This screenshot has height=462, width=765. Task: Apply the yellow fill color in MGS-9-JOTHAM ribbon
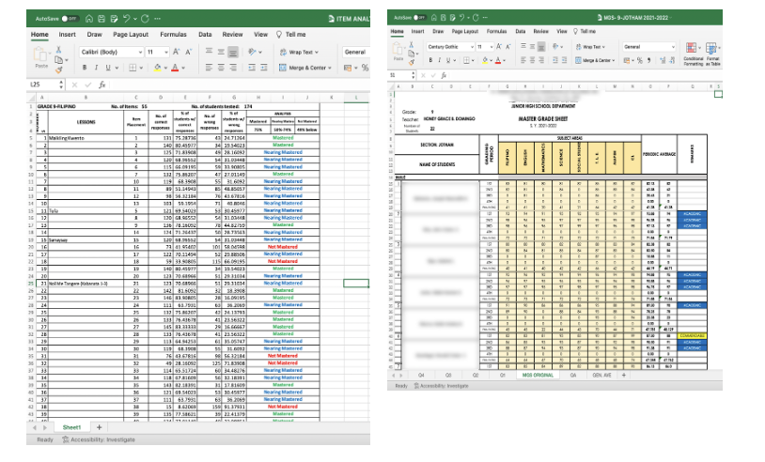click(x=484, y=60)
